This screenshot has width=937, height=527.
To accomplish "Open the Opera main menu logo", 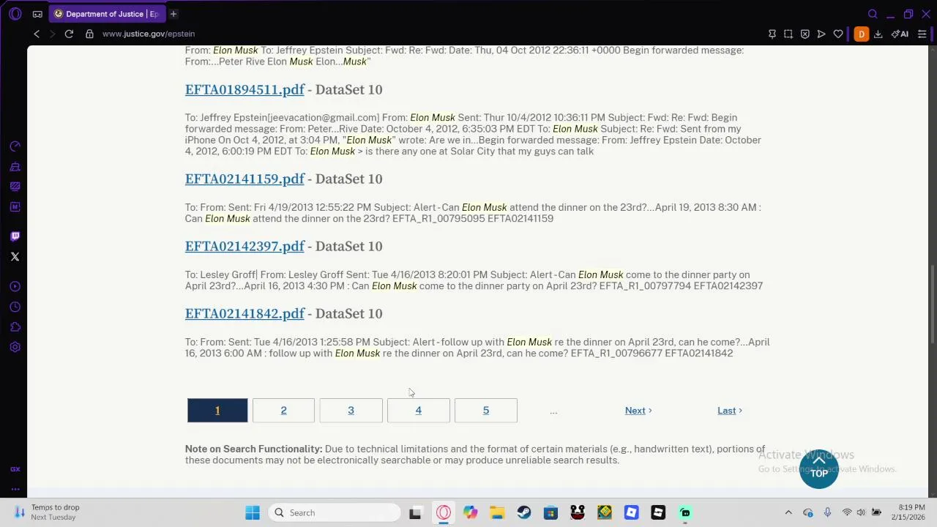I will [15, 14].
